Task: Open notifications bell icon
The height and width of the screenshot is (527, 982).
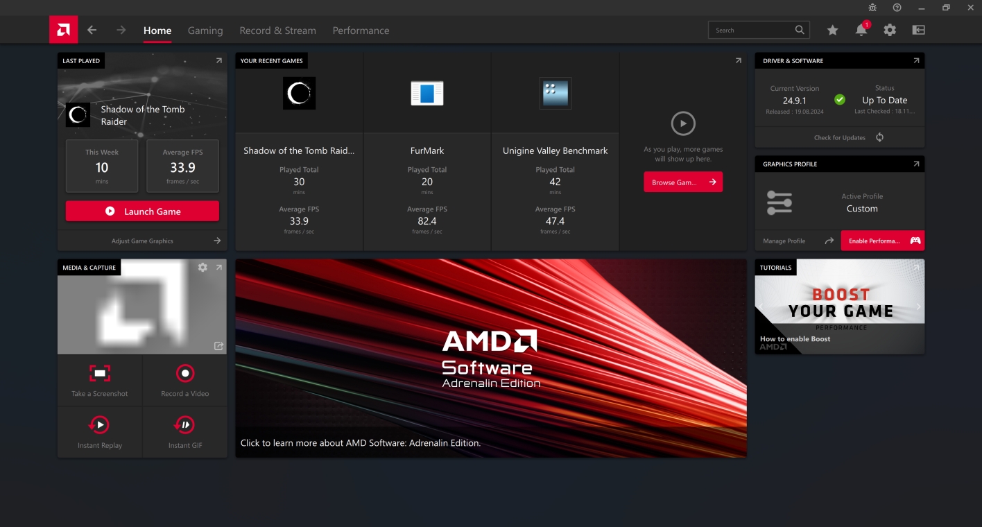Action: (861, 30)
